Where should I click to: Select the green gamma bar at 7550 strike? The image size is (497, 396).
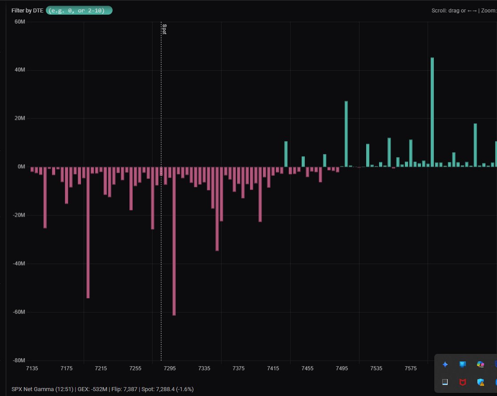coord(389,152)
